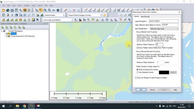Screen dimensions: 194x109
Task: Click the red X delete feature icon
Action: click(74, 10)
